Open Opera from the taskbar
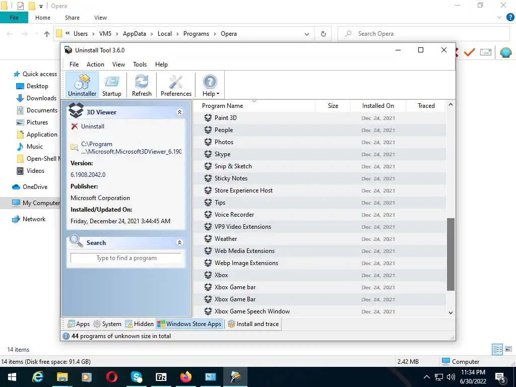This screenshot has height=387, width=516. 112,377
